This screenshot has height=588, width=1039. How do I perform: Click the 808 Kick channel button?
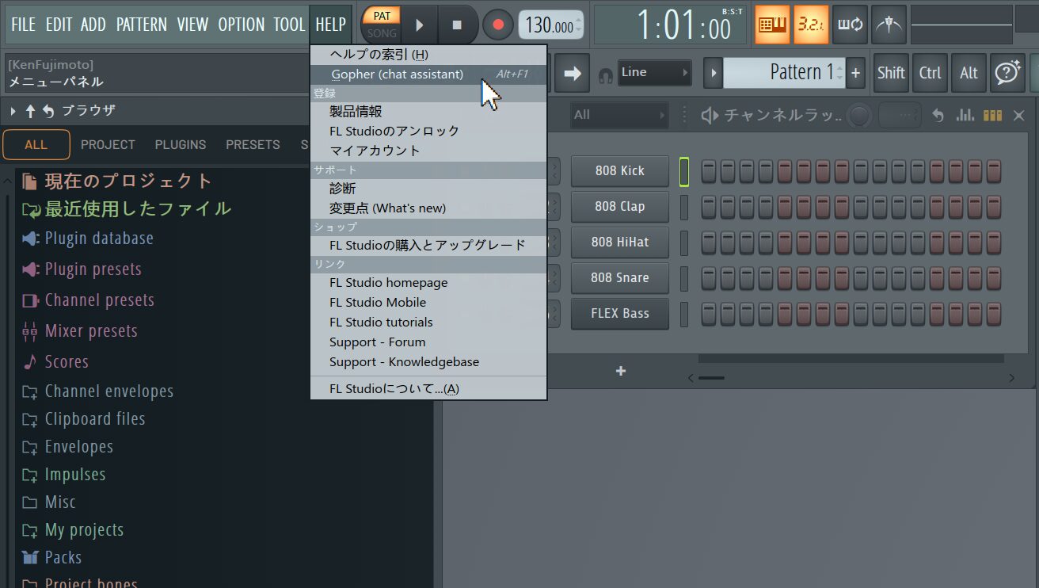tap(620, 171)
